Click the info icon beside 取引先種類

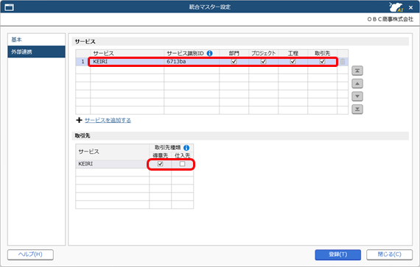(x=186, y=148)
